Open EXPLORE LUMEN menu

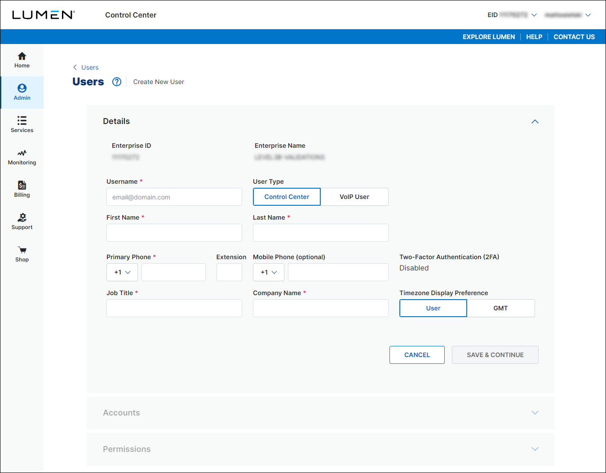click(489, 37)
